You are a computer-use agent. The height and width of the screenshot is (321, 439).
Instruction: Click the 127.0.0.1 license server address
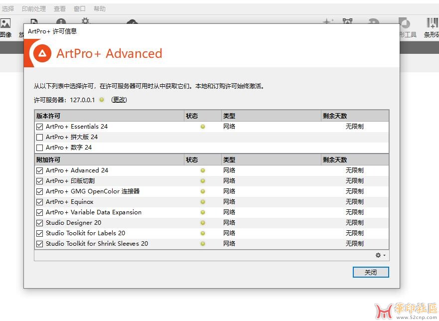tap(82, 100)
